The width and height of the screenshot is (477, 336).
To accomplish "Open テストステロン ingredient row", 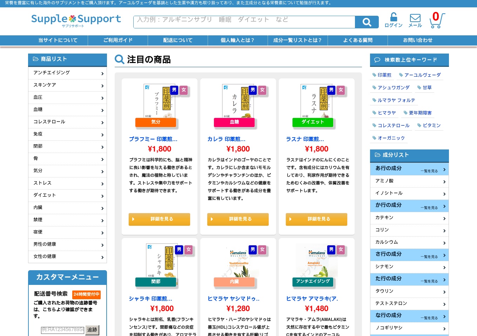I will 409,304.
